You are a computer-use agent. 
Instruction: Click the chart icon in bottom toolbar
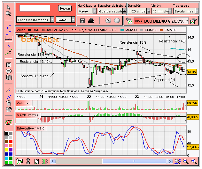pos(19,161)
